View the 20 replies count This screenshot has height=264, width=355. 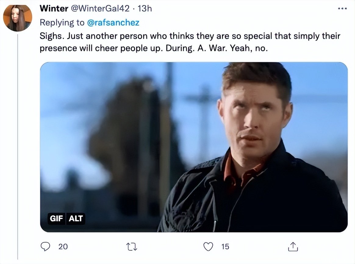coord(63,247)
